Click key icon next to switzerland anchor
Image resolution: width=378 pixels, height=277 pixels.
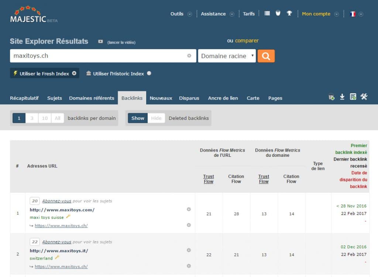tap(57, 257)
